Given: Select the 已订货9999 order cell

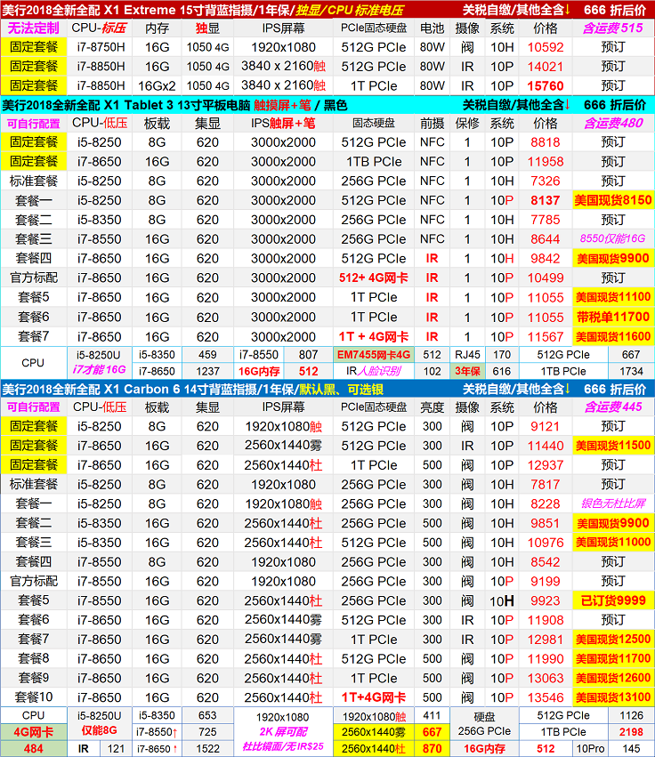Looking at the screenshot, I should point(612,600).
